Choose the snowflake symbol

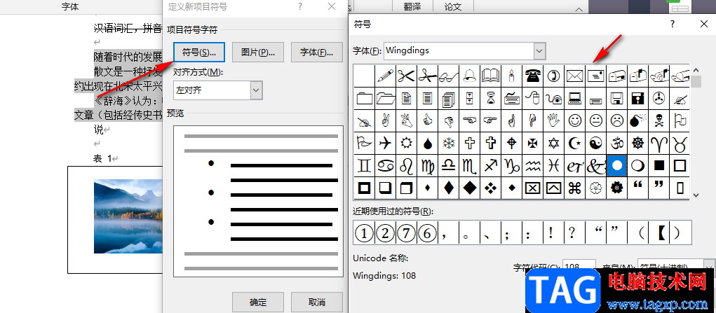(448, 143)
